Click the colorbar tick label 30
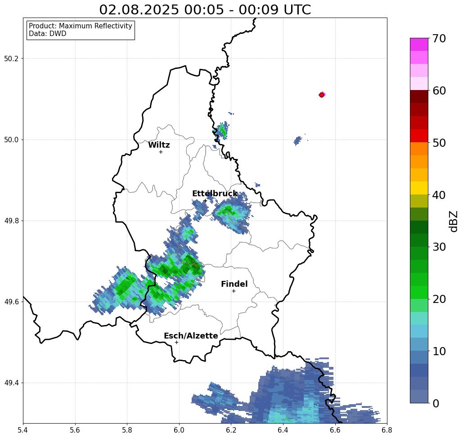The width and height of the screenshot is (463, 438). [439, 247]
